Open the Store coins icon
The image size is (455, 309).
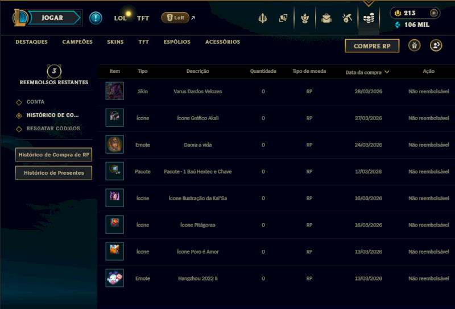click(x=369, y=18)
